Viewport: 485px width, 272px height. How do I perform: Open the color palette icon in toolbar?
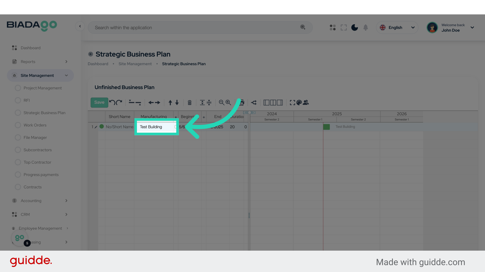point(299,103)
